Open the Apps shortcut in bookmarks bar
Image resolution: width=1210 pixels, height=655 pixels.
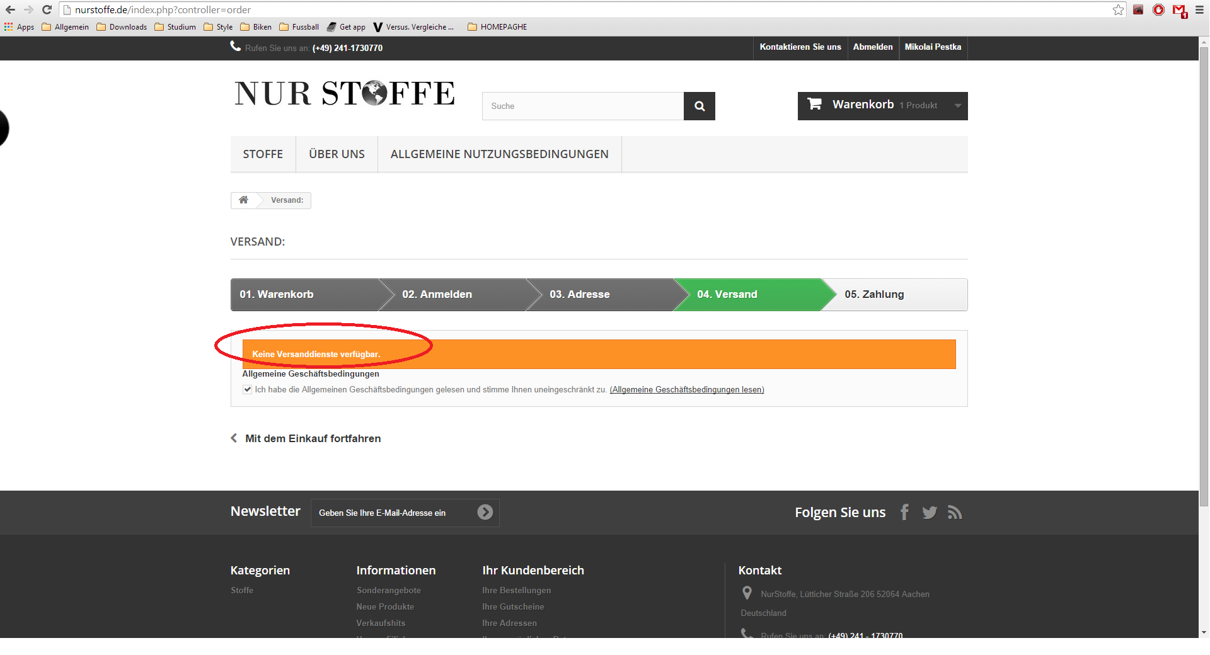click(x=20, y=27)
